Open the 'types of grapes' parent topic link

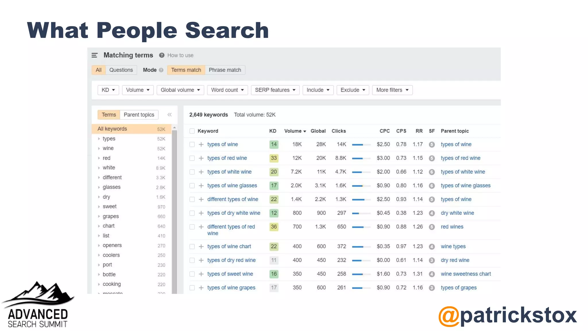point(459,288)
